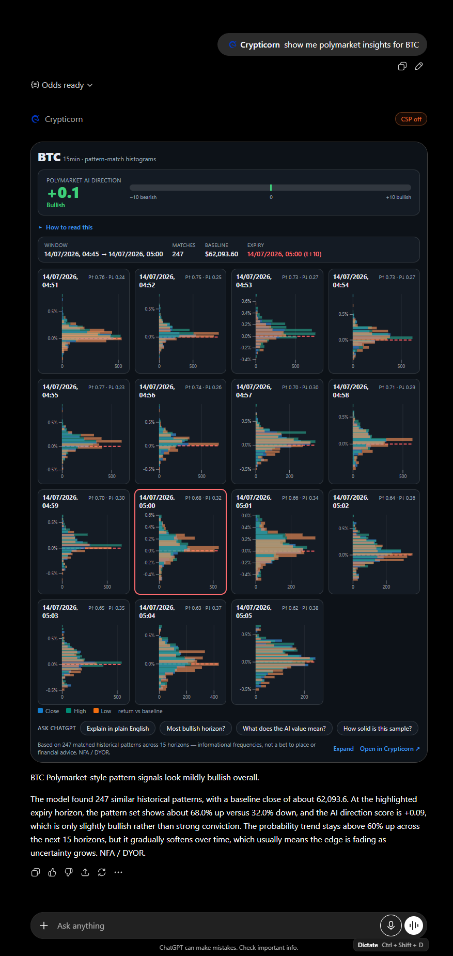Give the response a thumbs up
The image size is (453, 956).
52,872
